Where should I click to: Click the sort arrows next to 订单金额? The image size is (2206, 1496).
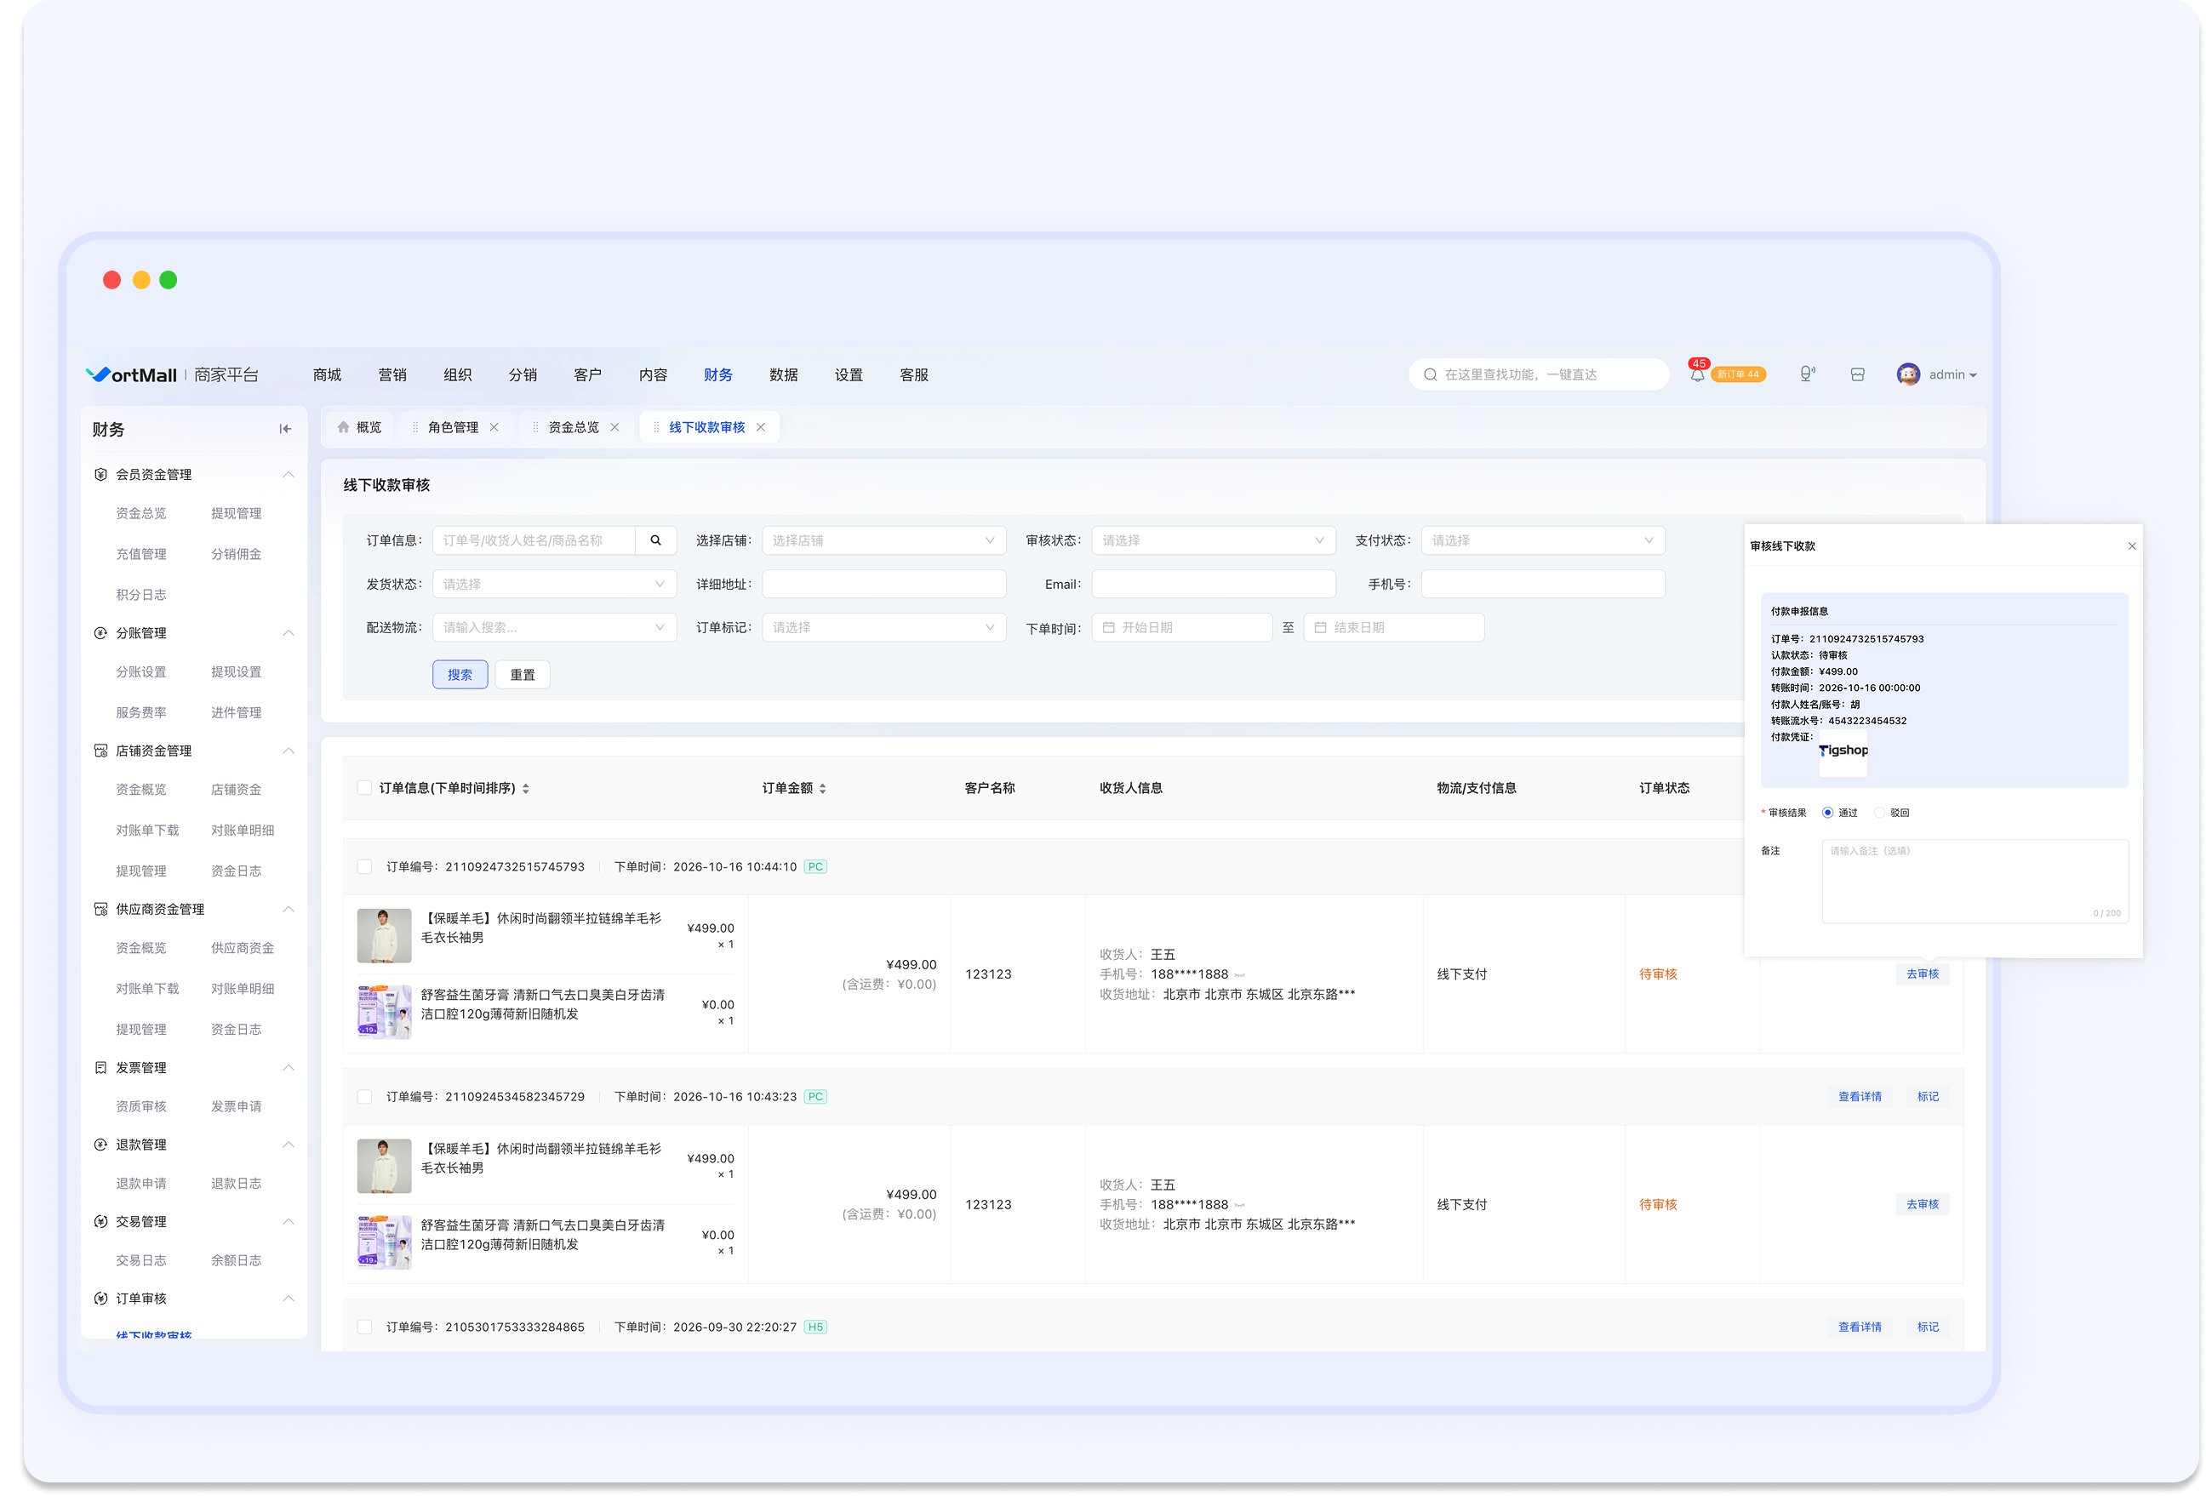tap(823, 789)
